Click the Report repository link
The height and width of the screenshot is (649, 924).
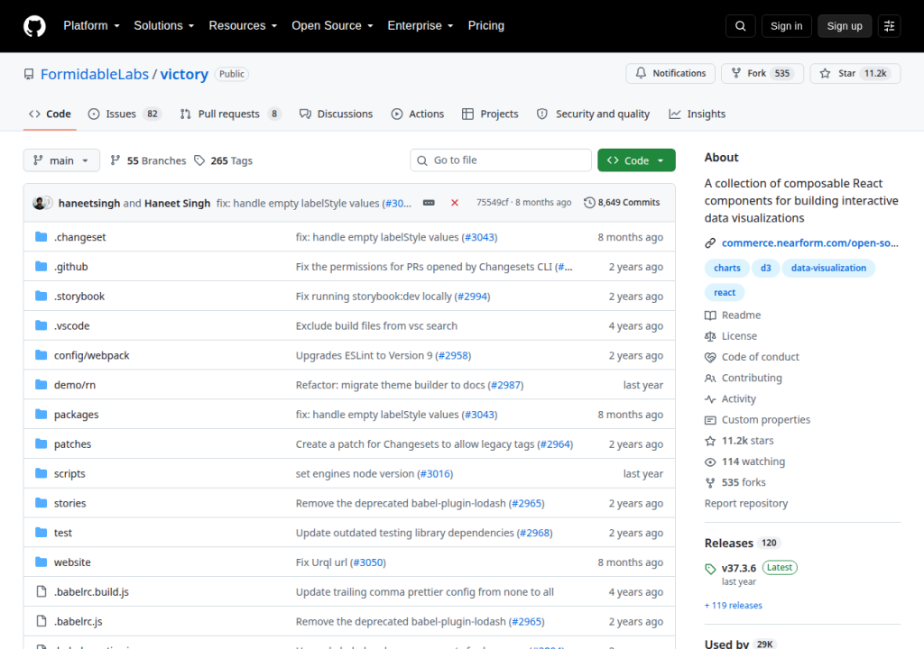point(746,504)
